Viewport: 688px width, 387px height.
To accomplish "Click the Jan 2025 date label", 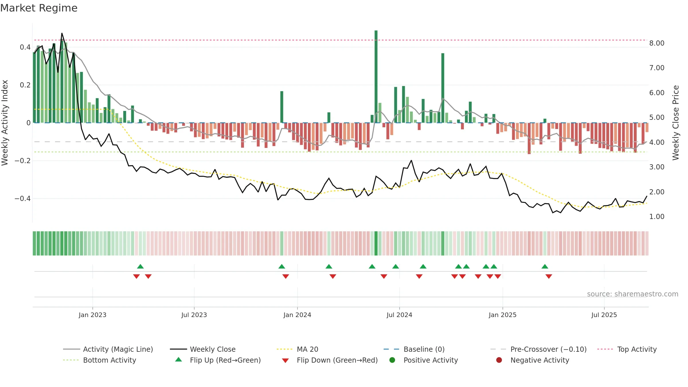I will (503, 315).
